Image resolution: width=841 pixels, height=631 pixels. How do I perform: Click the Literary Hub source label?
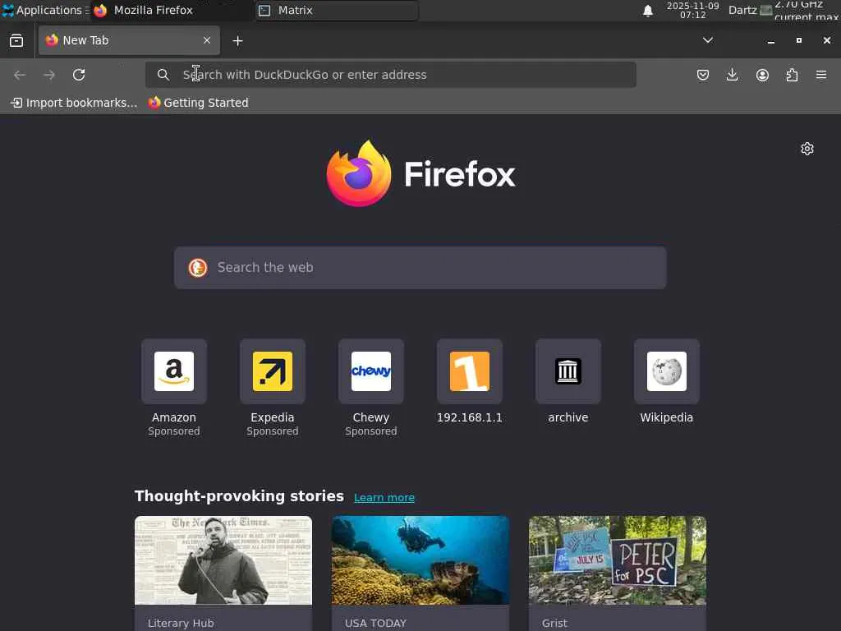click(x=181, y=623)
